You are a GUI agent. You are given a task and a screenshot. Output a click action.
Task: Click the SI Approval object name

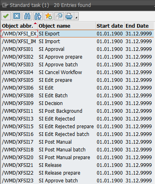[51, 49]
